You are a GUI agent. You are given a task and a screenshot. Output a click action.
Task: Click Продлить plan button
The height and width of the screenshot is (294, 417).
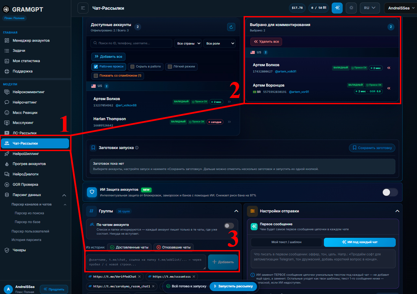(x=54, y=289)
